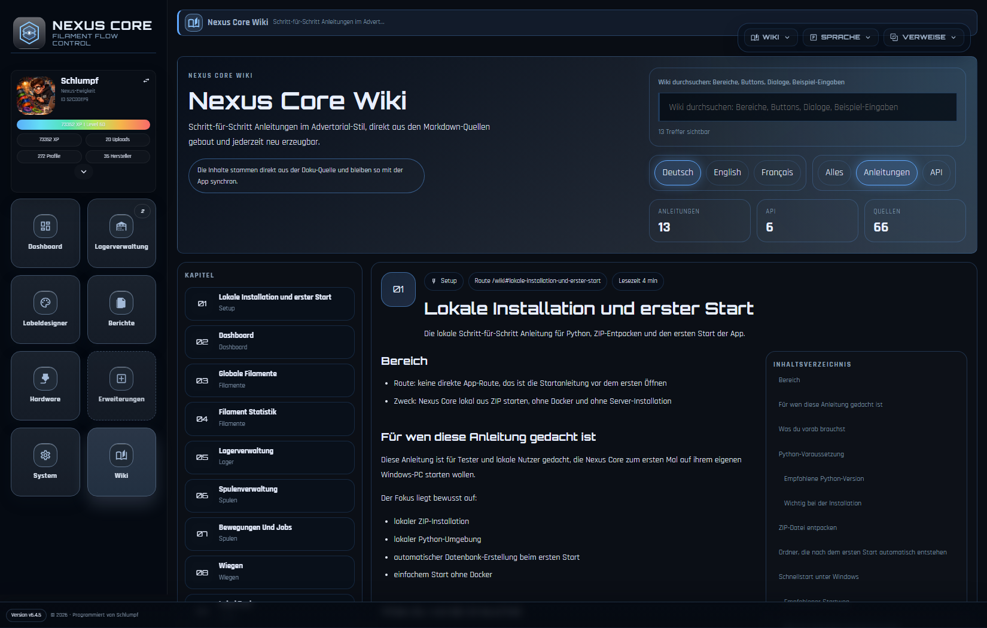The height and width of the screenshot is (628, 987).
Task: Switch the category filter to API
Action: (x=936, y=172)
